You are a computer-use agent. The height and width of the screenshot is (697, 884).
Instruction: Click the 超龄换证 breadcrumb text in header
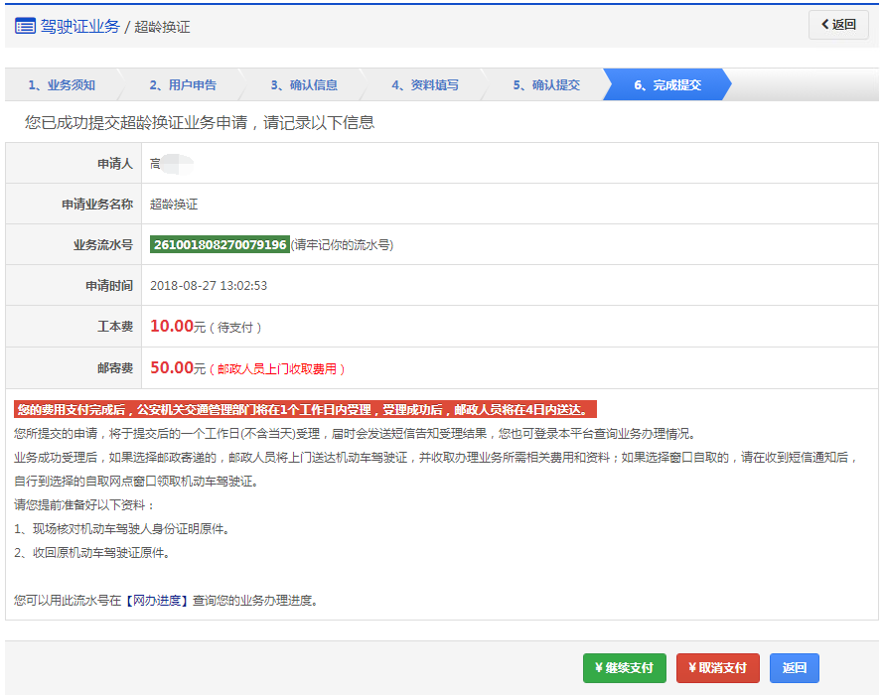162,27
